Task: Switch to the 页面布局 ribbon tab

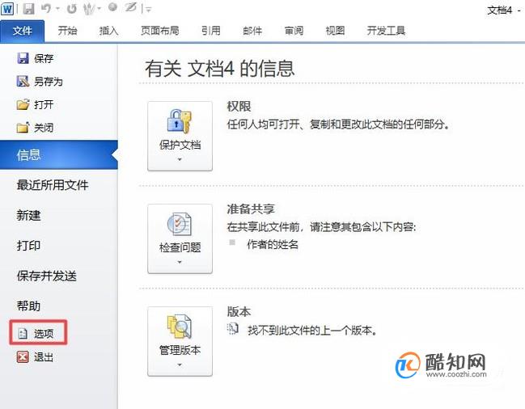Action: [159, 31]
